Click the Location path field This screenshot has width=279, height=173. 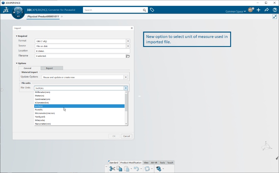tap(82, 51)
